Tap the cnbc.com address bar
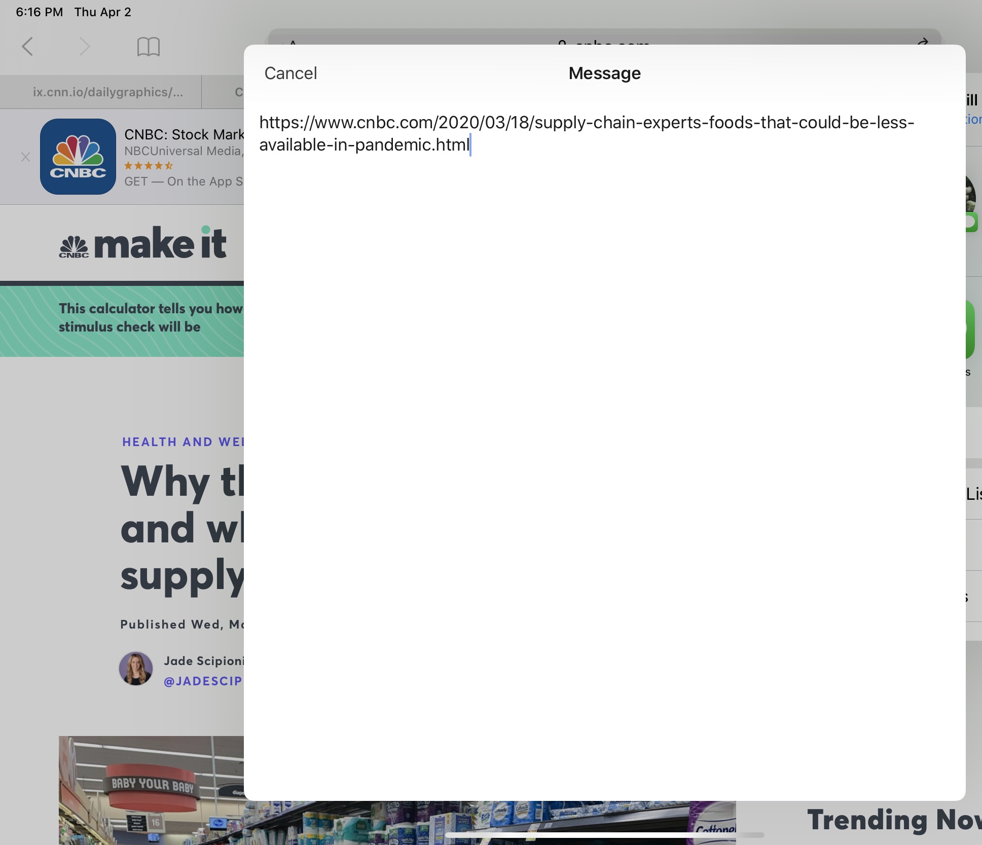Viewport: 982px width, 845px height. tap(603, 45)
